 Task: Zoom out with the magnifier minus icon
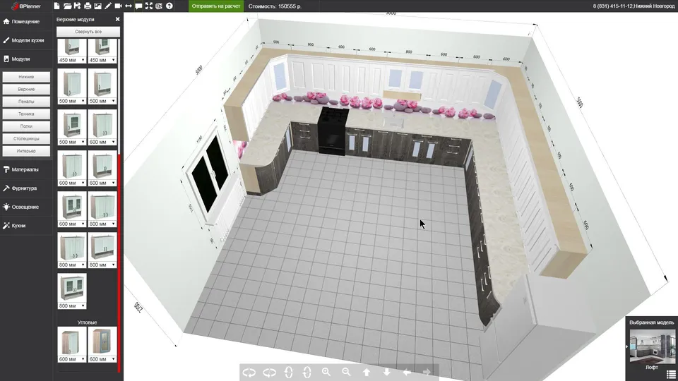pyautogui.click(x=346, y=372)
